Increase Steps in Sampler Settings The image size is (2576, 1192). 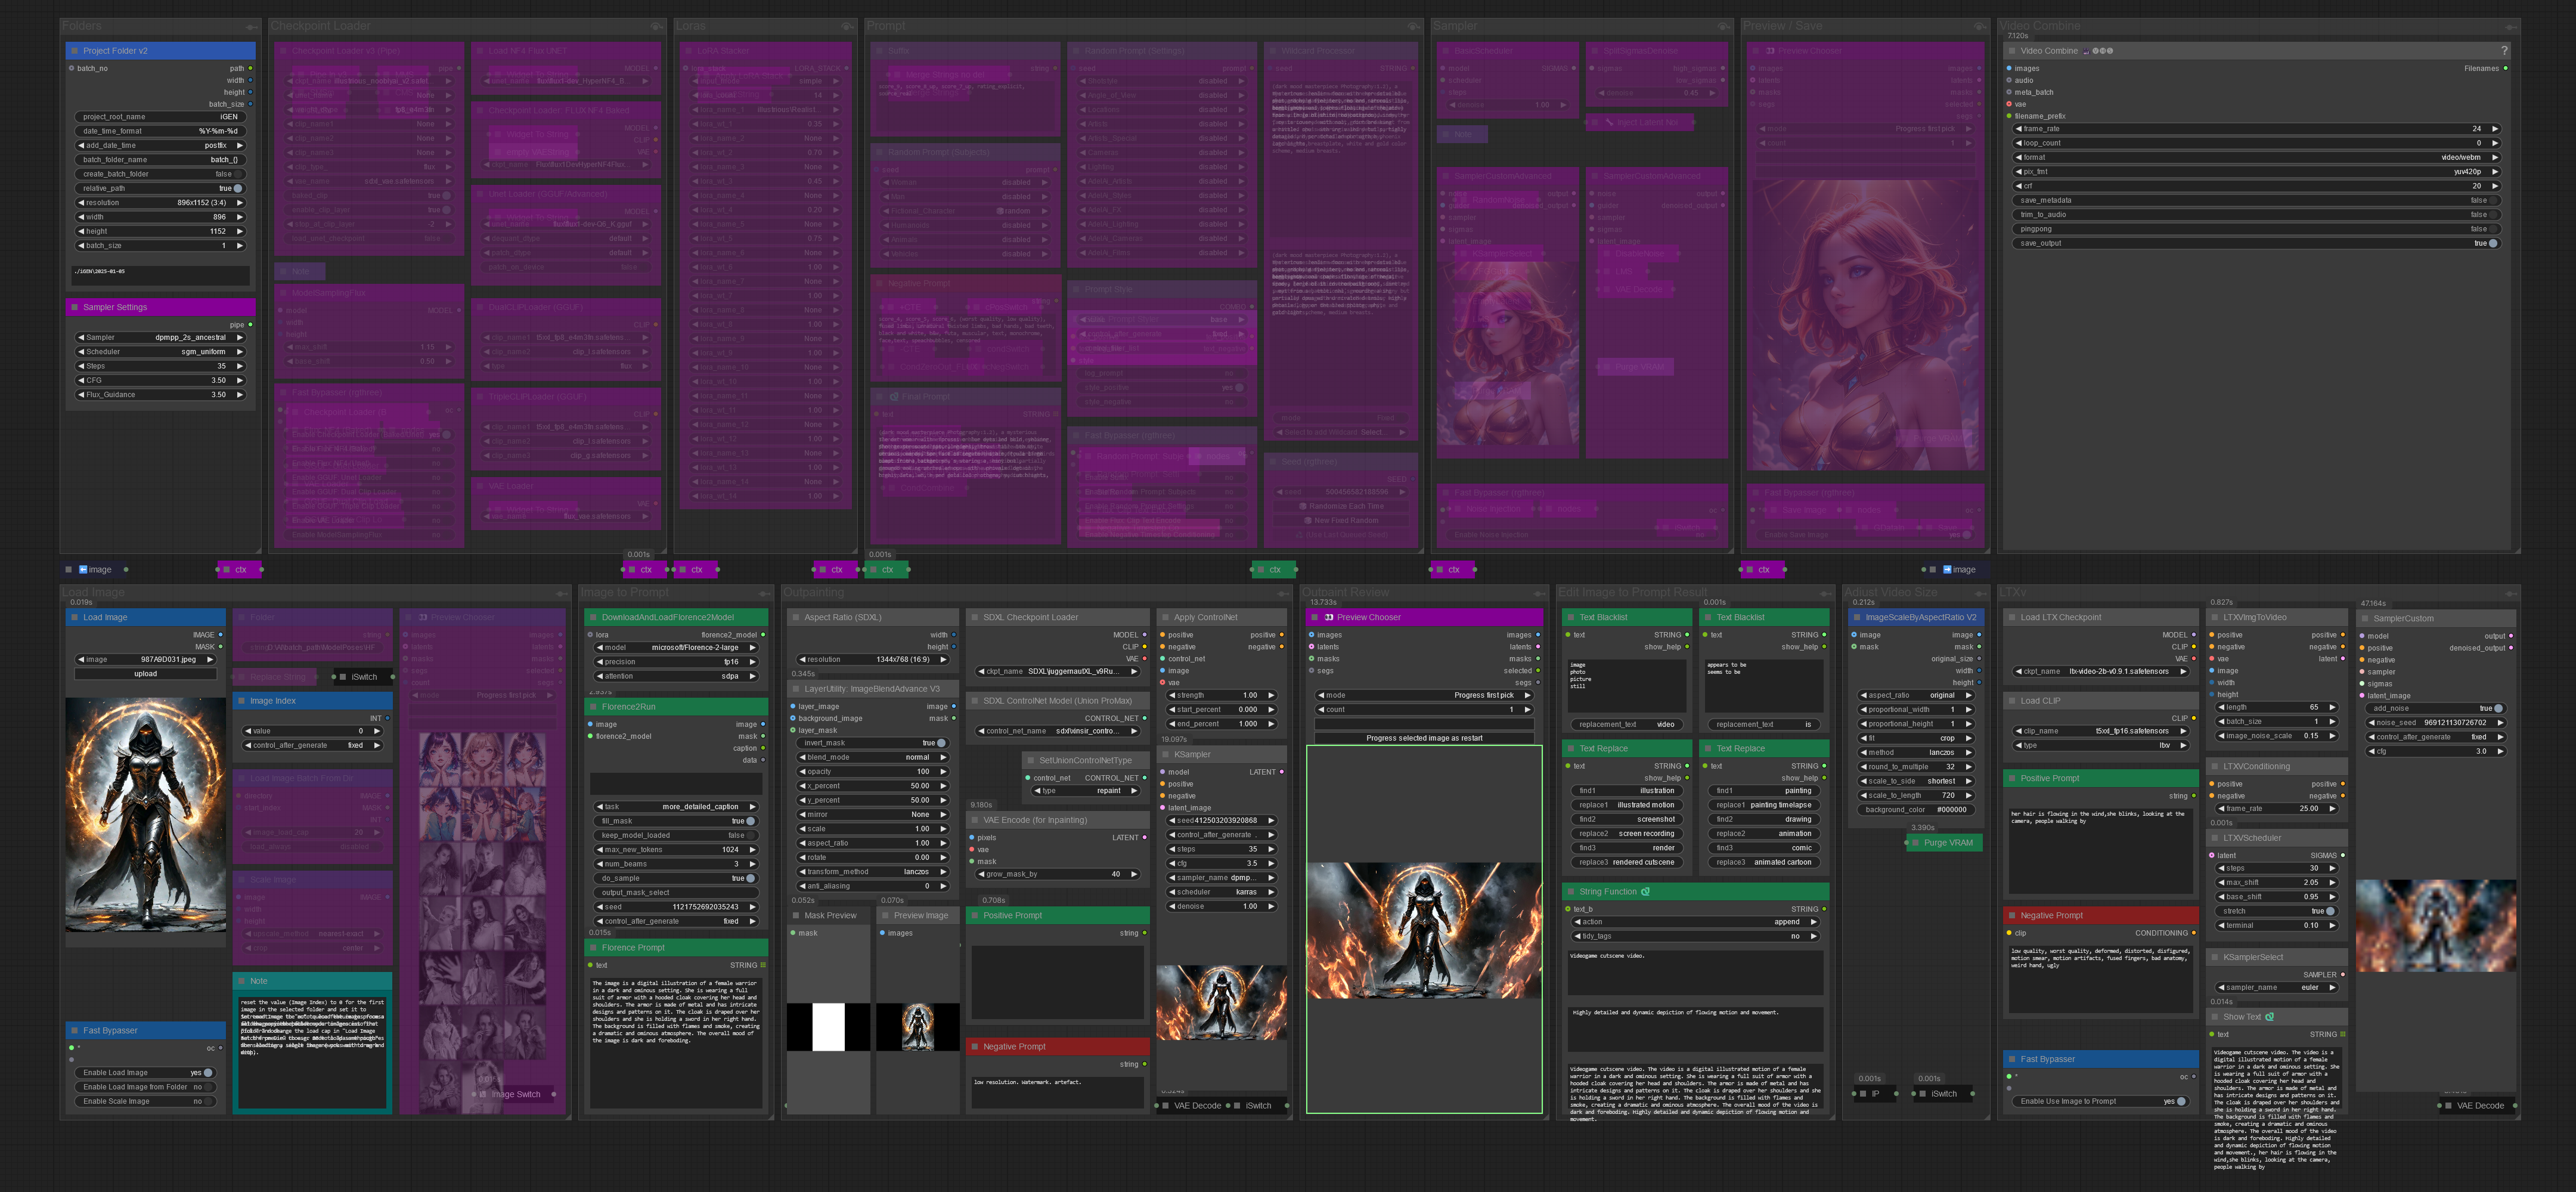239,367
